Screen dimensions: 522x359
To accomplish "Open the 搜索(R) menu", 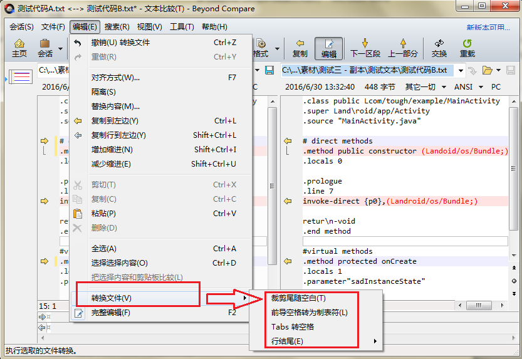I will click(x=117, y=27).
